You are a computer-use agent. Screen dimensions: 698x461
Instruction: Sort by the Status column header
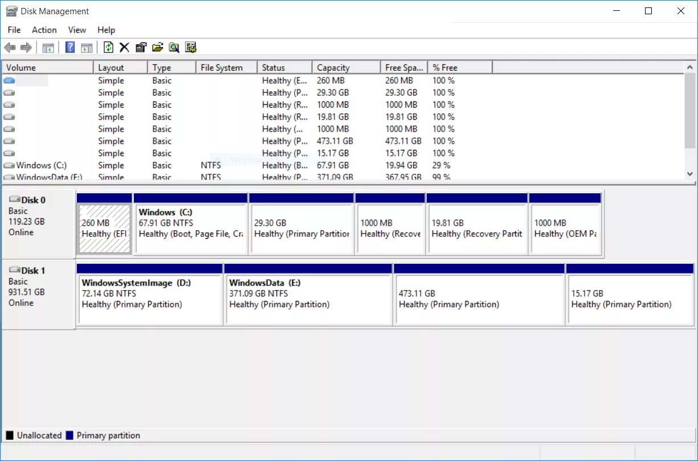pos(284,67)
